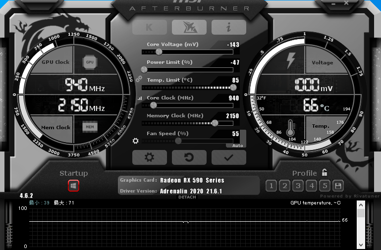Click the thermometer temperature icon

[x=290, y=128]
